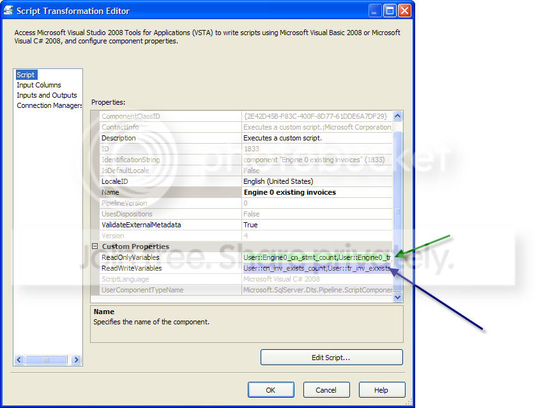Click the ID value 1833
The width and height of the screenshot is (541, 408).
(317, 149)
